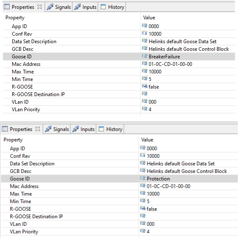Click the text icon beside the Protection value

143,178
